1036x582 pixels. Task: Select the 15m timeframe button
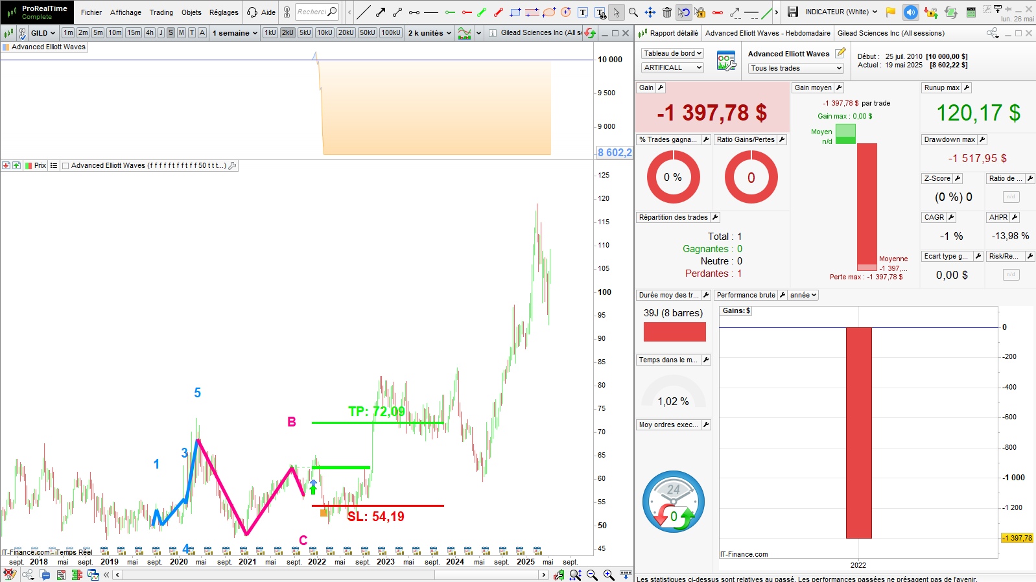134,32
